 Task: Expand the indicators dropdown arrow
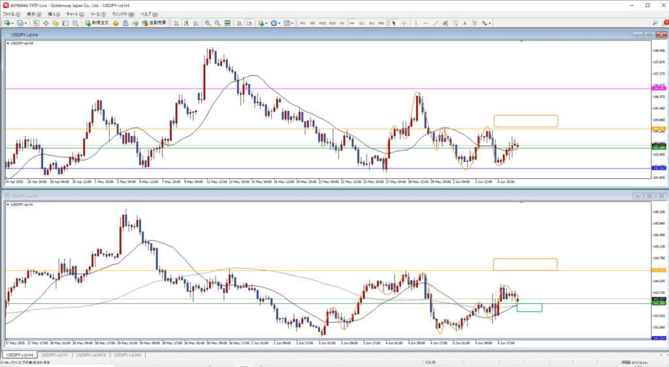click(267, 23)
